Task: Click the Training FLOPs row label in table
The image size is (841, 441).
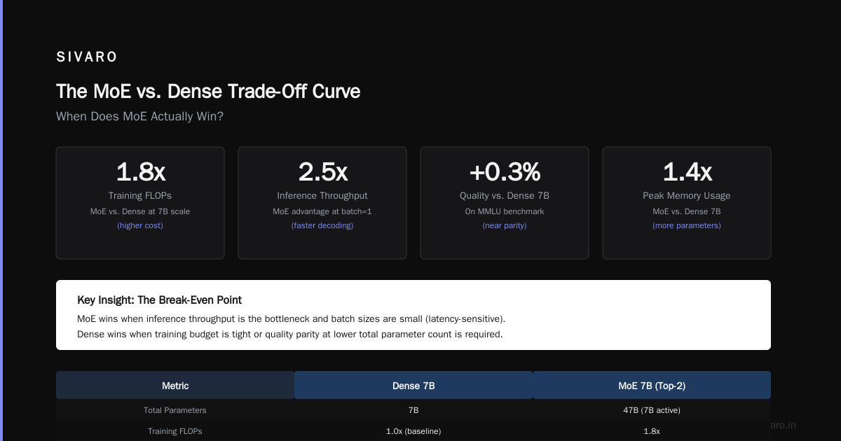Action: (x=175, y=431)
